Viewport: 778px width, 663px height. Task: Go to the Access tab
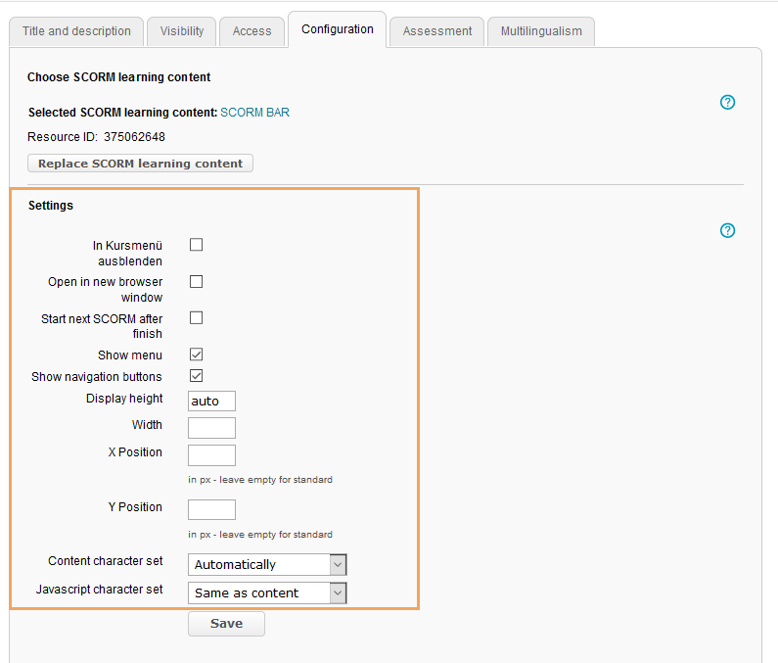point(252,31)
